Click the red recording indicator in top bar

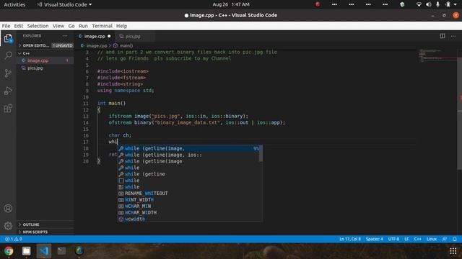pyautogui.click(x=318, y=4)
